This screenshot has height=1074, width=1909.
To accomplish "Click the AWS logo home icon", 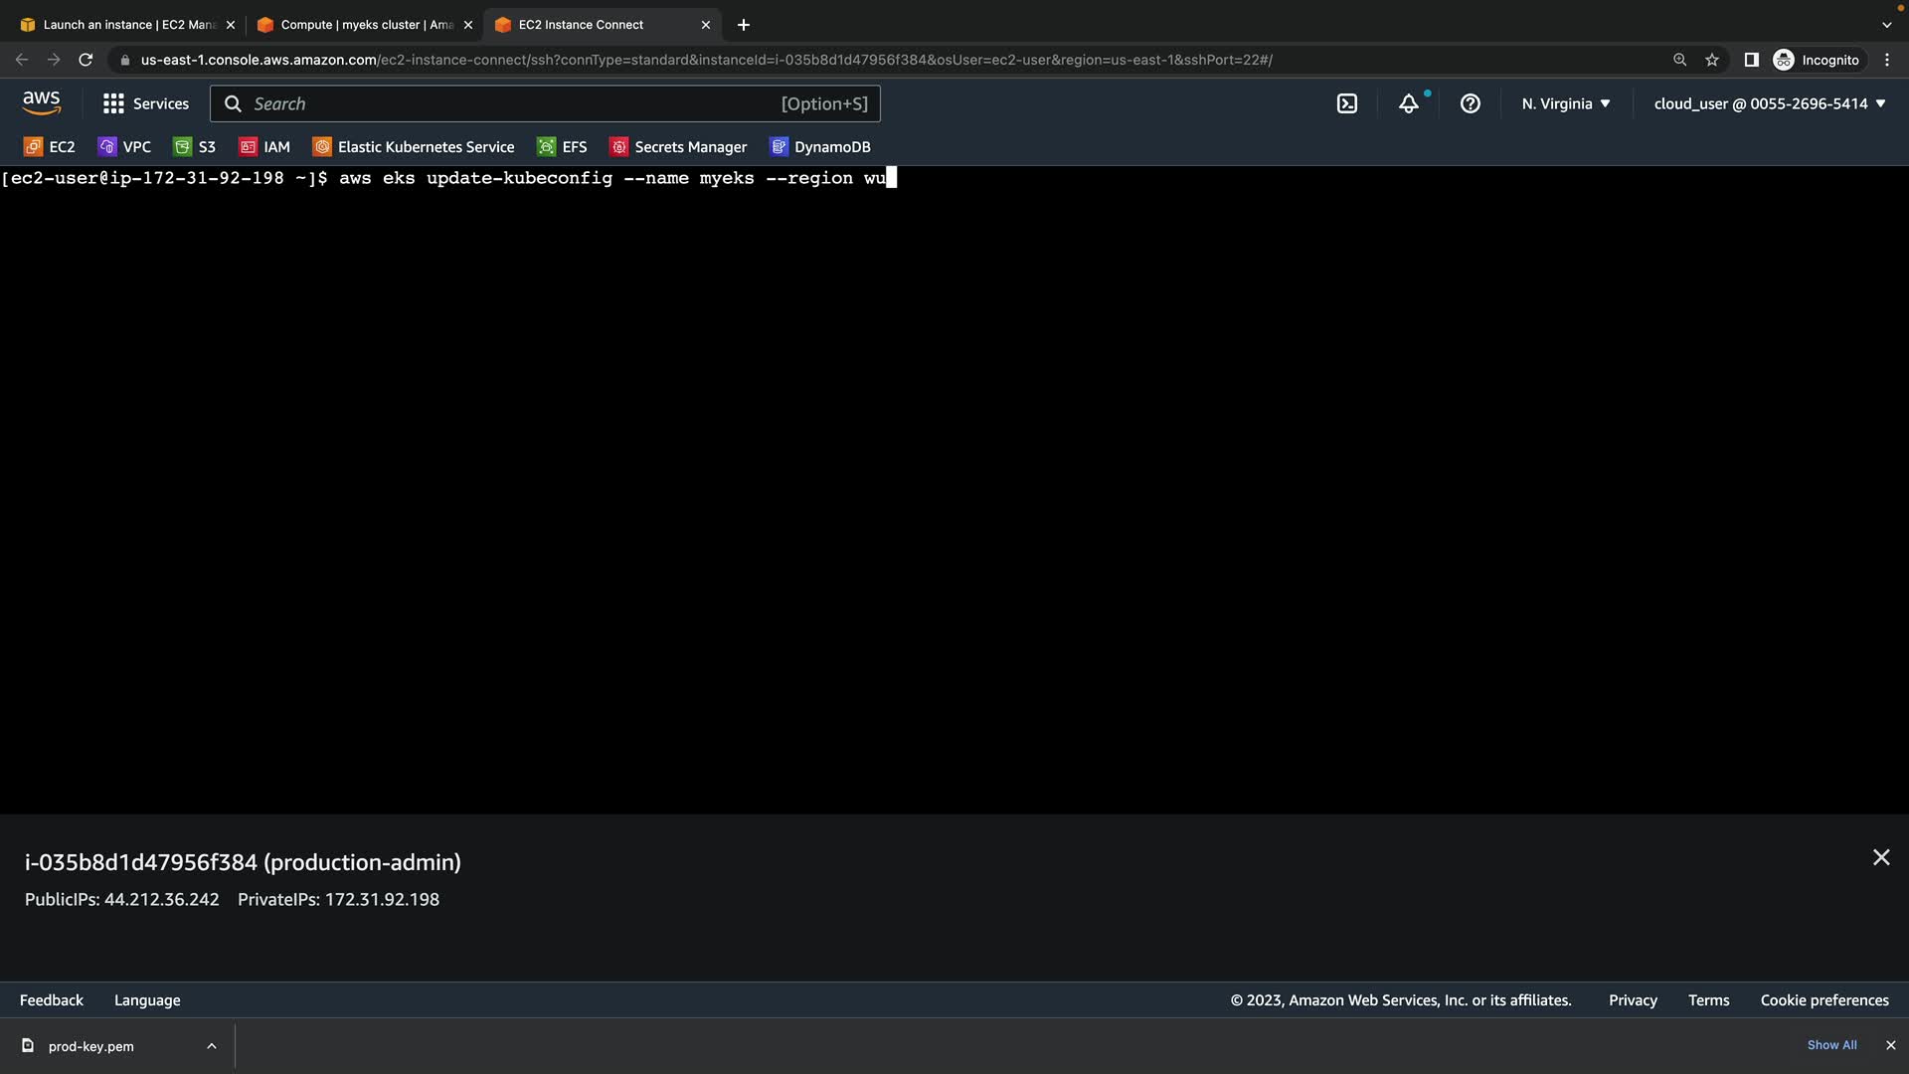I will pos(41,102).
